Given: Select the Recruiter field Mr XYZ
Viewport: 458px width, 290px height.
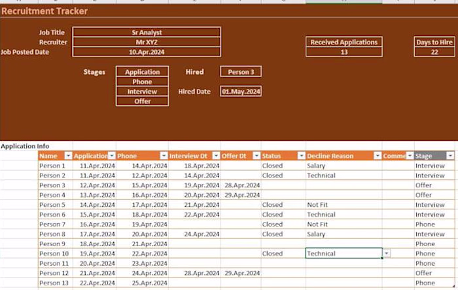Looking at the screenshot, I should tap(147, 42).
